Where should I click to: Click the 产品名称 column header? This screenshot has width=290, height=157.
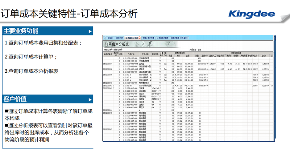pos(145,54)
